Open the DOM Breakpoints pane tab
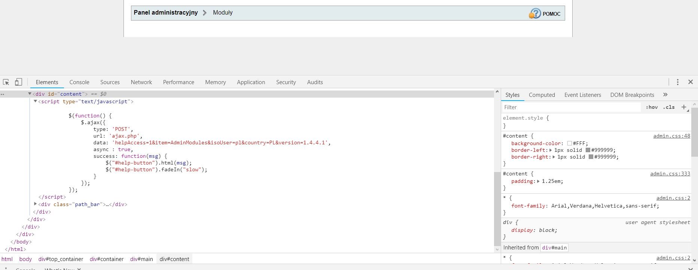Screen dimensions: 698x270 632,95
